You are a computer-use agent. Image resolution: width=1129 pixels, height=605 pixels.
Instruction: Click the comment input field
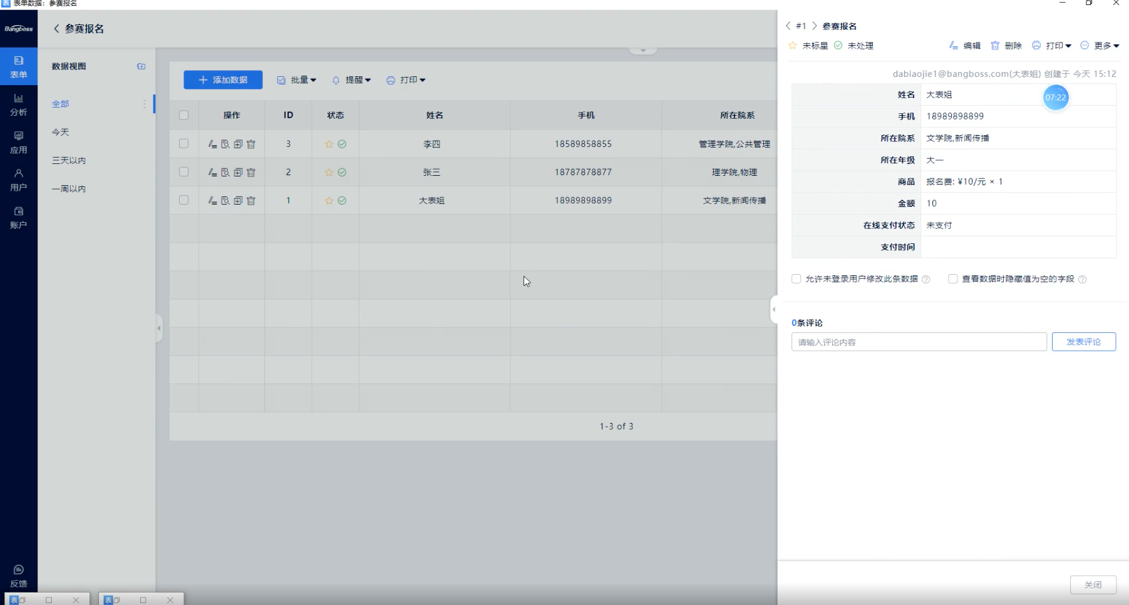919,342
